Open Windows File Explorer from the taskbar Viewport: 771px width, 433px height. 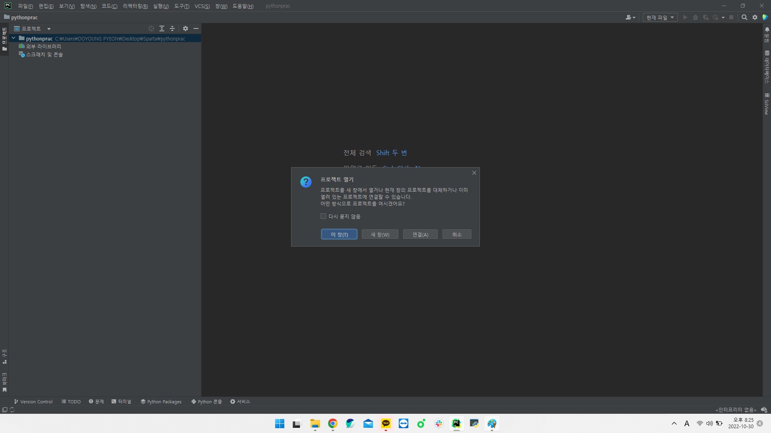pos(315,423)
